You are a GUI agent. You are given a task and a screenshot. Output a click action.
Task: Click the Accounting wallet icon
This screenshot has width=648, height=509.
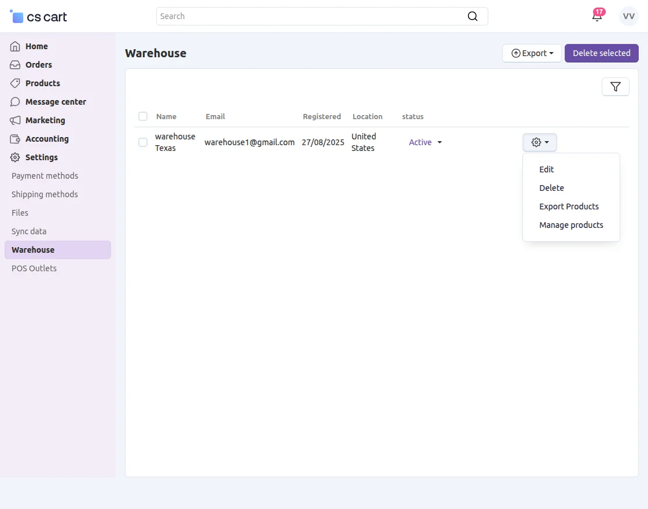click(15, 139)
